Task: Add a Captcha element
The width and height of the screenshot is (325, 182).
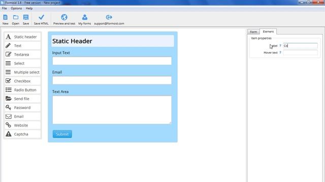Action: tap(22, 134)
